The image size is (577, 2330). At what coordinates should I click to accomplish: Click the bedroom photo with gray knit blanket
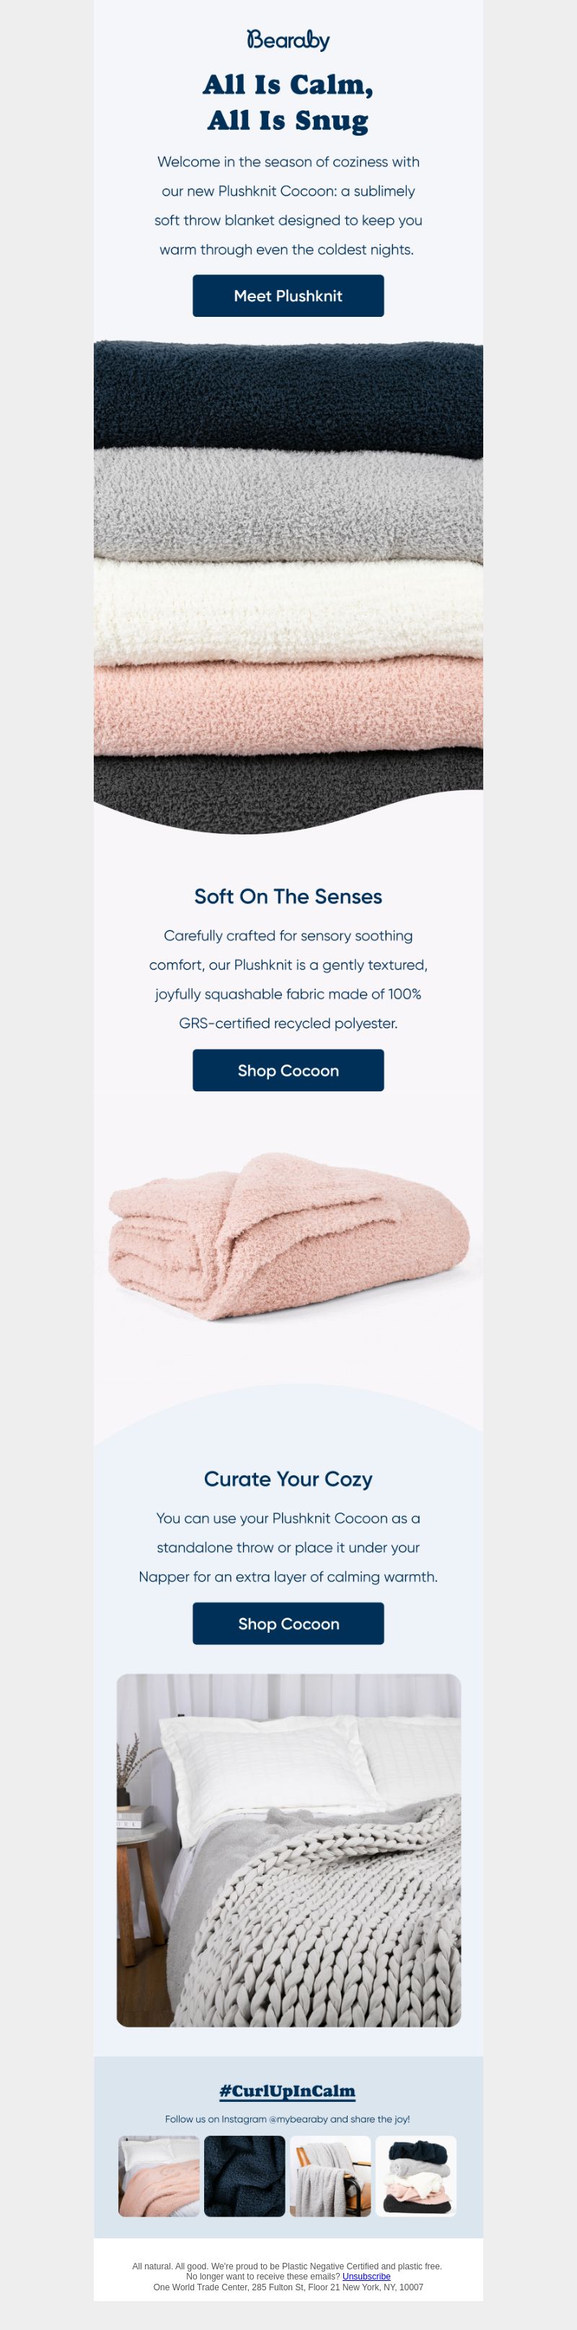288,1850
